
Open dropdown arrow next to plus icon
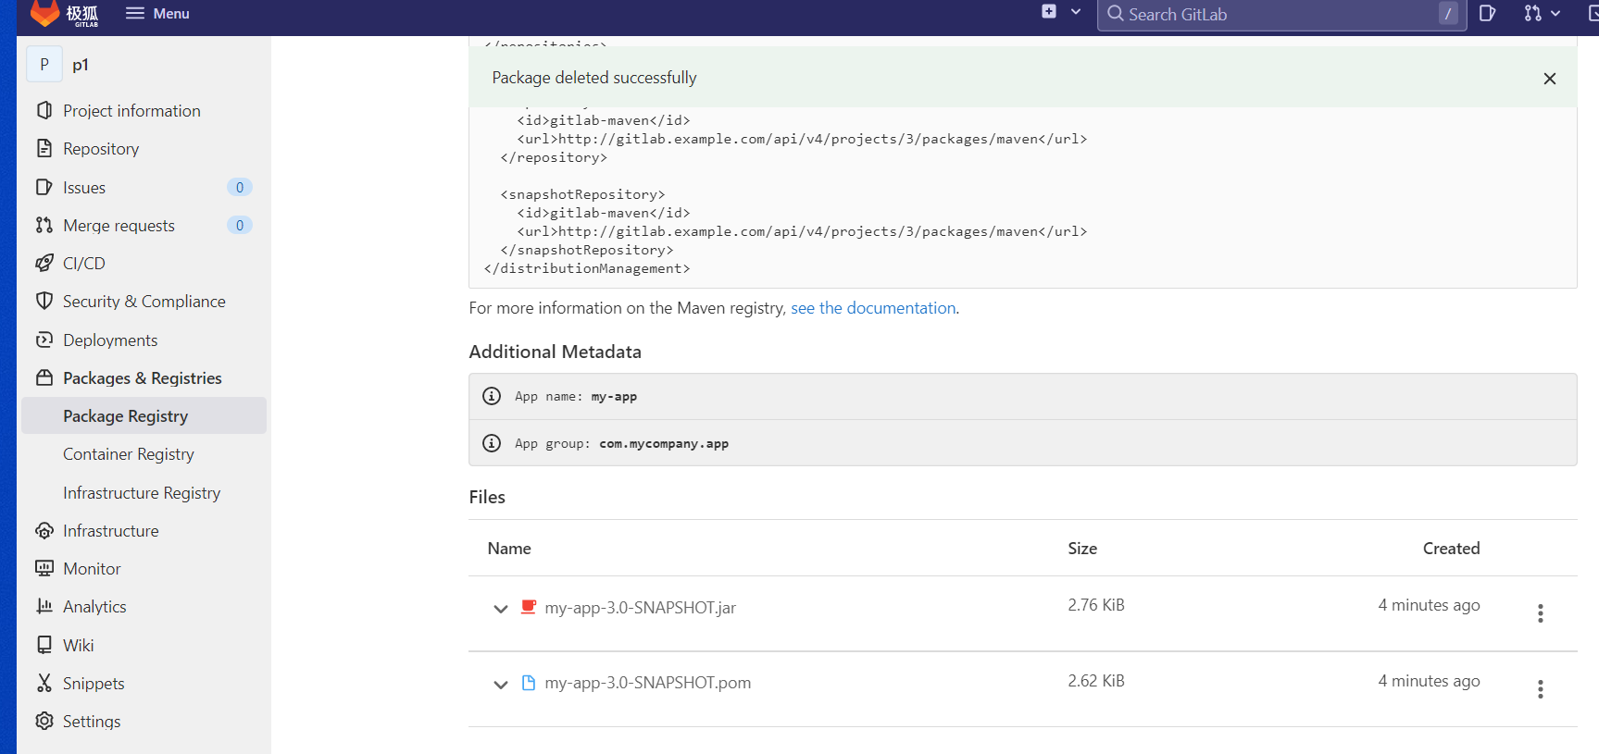click(1076, 12)
